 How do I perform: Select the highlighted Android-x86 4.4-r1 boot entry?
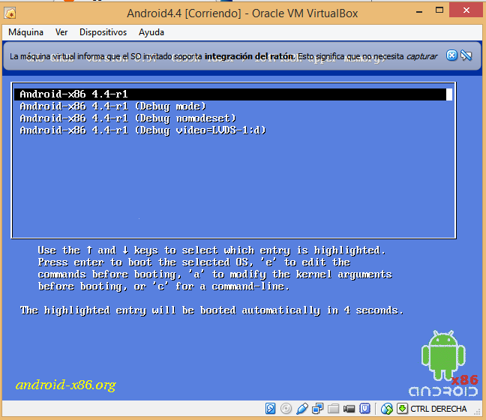tap(232, 94)
